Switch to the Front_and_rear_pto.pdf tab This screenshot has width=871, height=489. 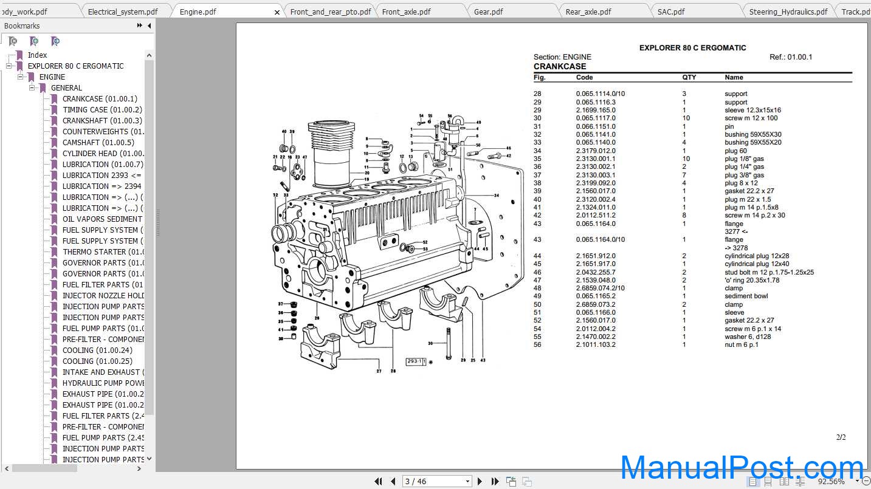tap(331, 12)
